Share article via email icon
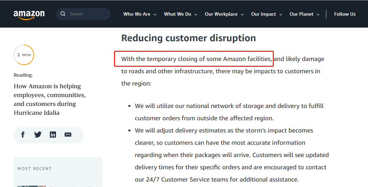368x187 pixels. pyautogui.click(x=68, y=135)
